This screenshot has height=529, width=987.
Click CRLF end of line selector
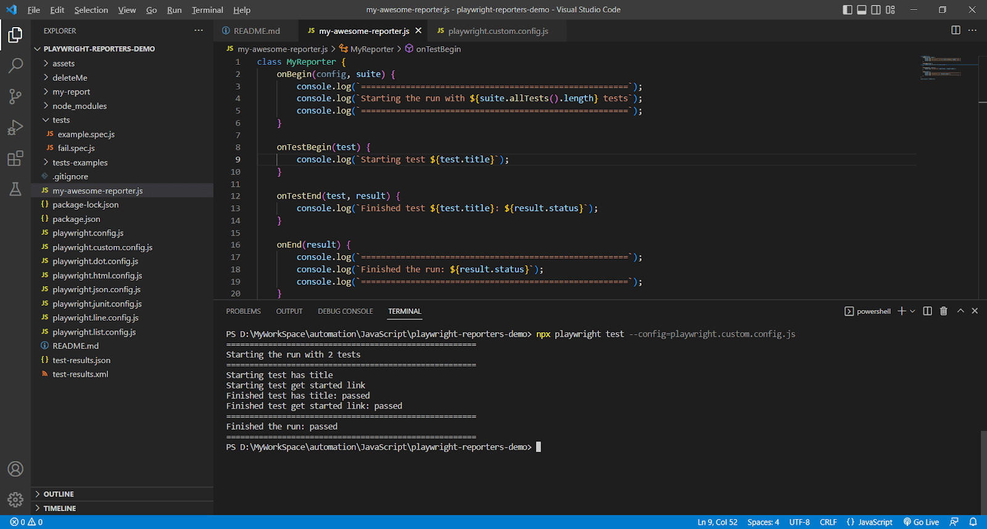pyautogui.click(x=828, y=522)
